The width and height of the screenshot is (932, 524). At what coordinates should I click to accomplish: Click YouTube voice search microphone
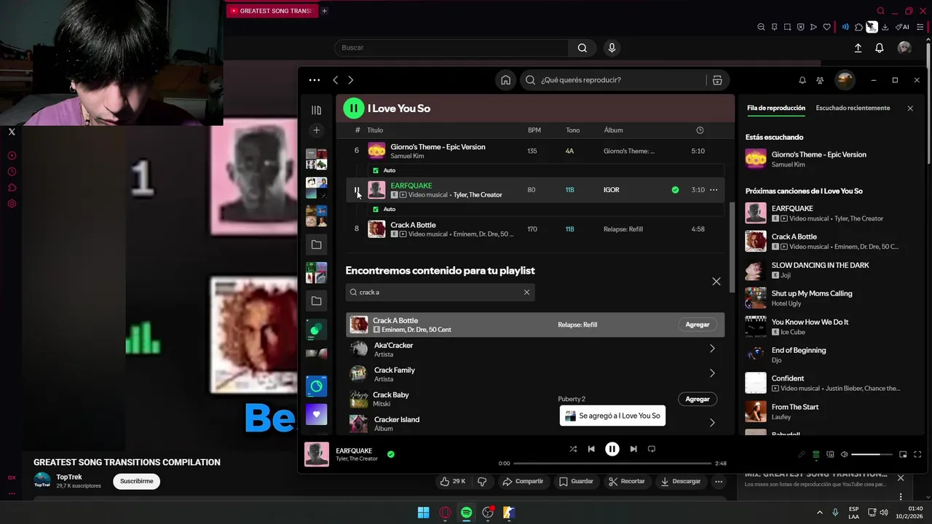[x=612, y=48]
